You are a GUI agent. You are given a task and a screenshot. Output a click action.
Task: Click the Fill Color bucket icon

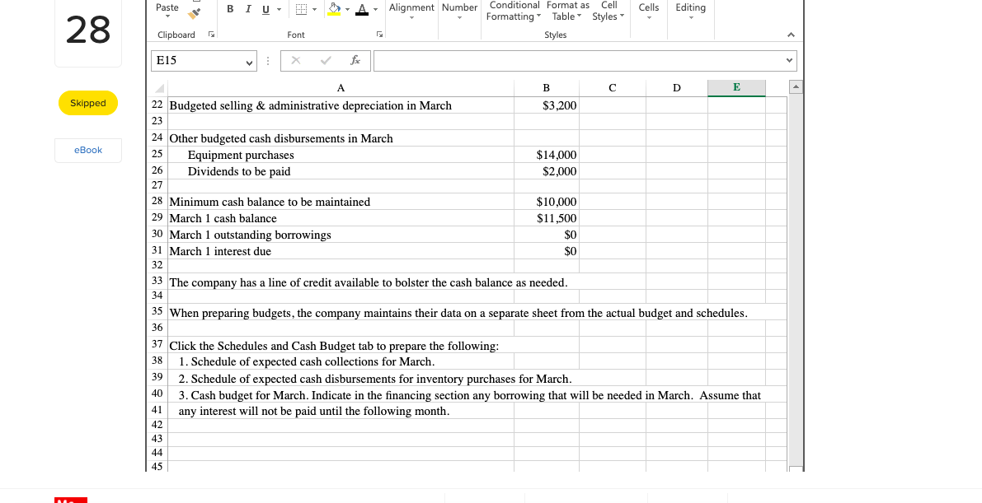pyautogui.click(x=333, y=7)
